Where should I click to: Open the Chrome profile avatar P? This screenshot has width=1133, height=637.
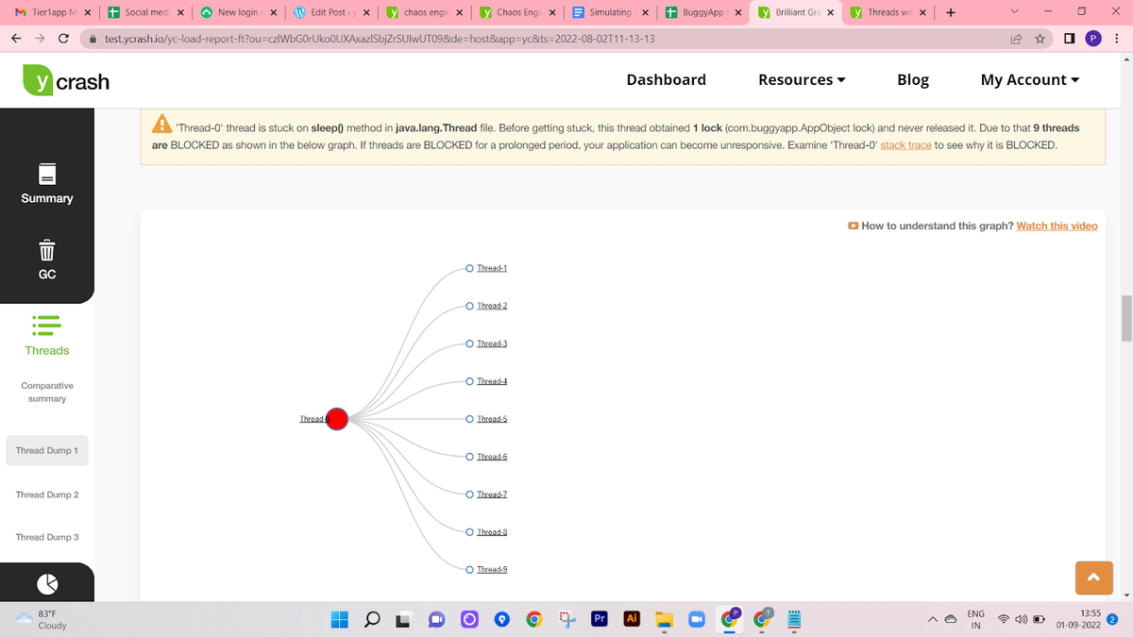1093,40
